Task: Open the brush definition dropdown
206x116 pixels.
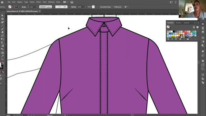Action: tap(69, 7)
